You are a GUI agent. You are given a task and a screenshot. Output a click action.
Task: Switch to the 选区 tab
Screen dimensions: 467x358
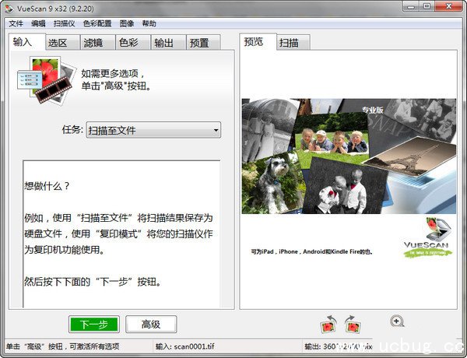(x=62, y=43)
